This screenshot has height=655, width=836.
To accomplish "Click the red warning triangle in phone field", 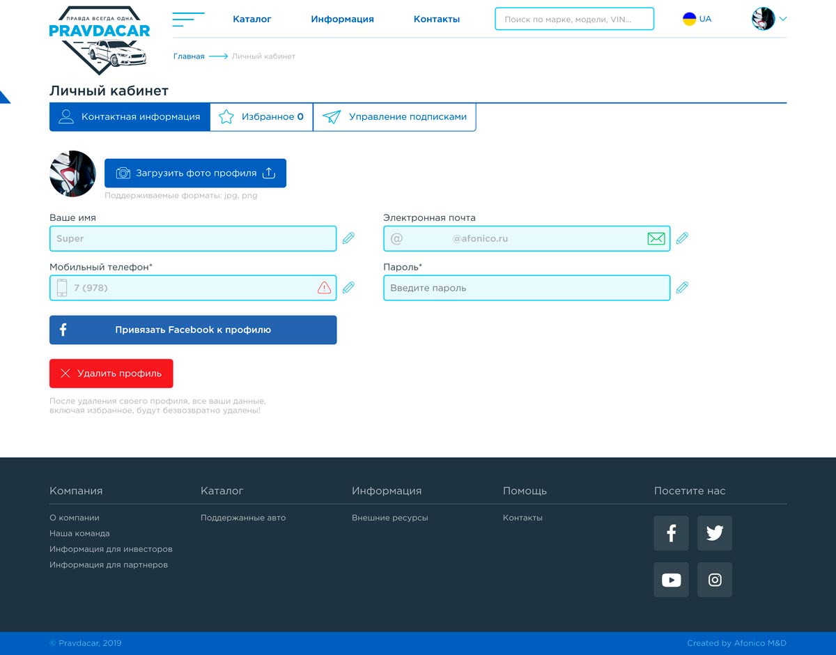I will click(x=324, y=288).
